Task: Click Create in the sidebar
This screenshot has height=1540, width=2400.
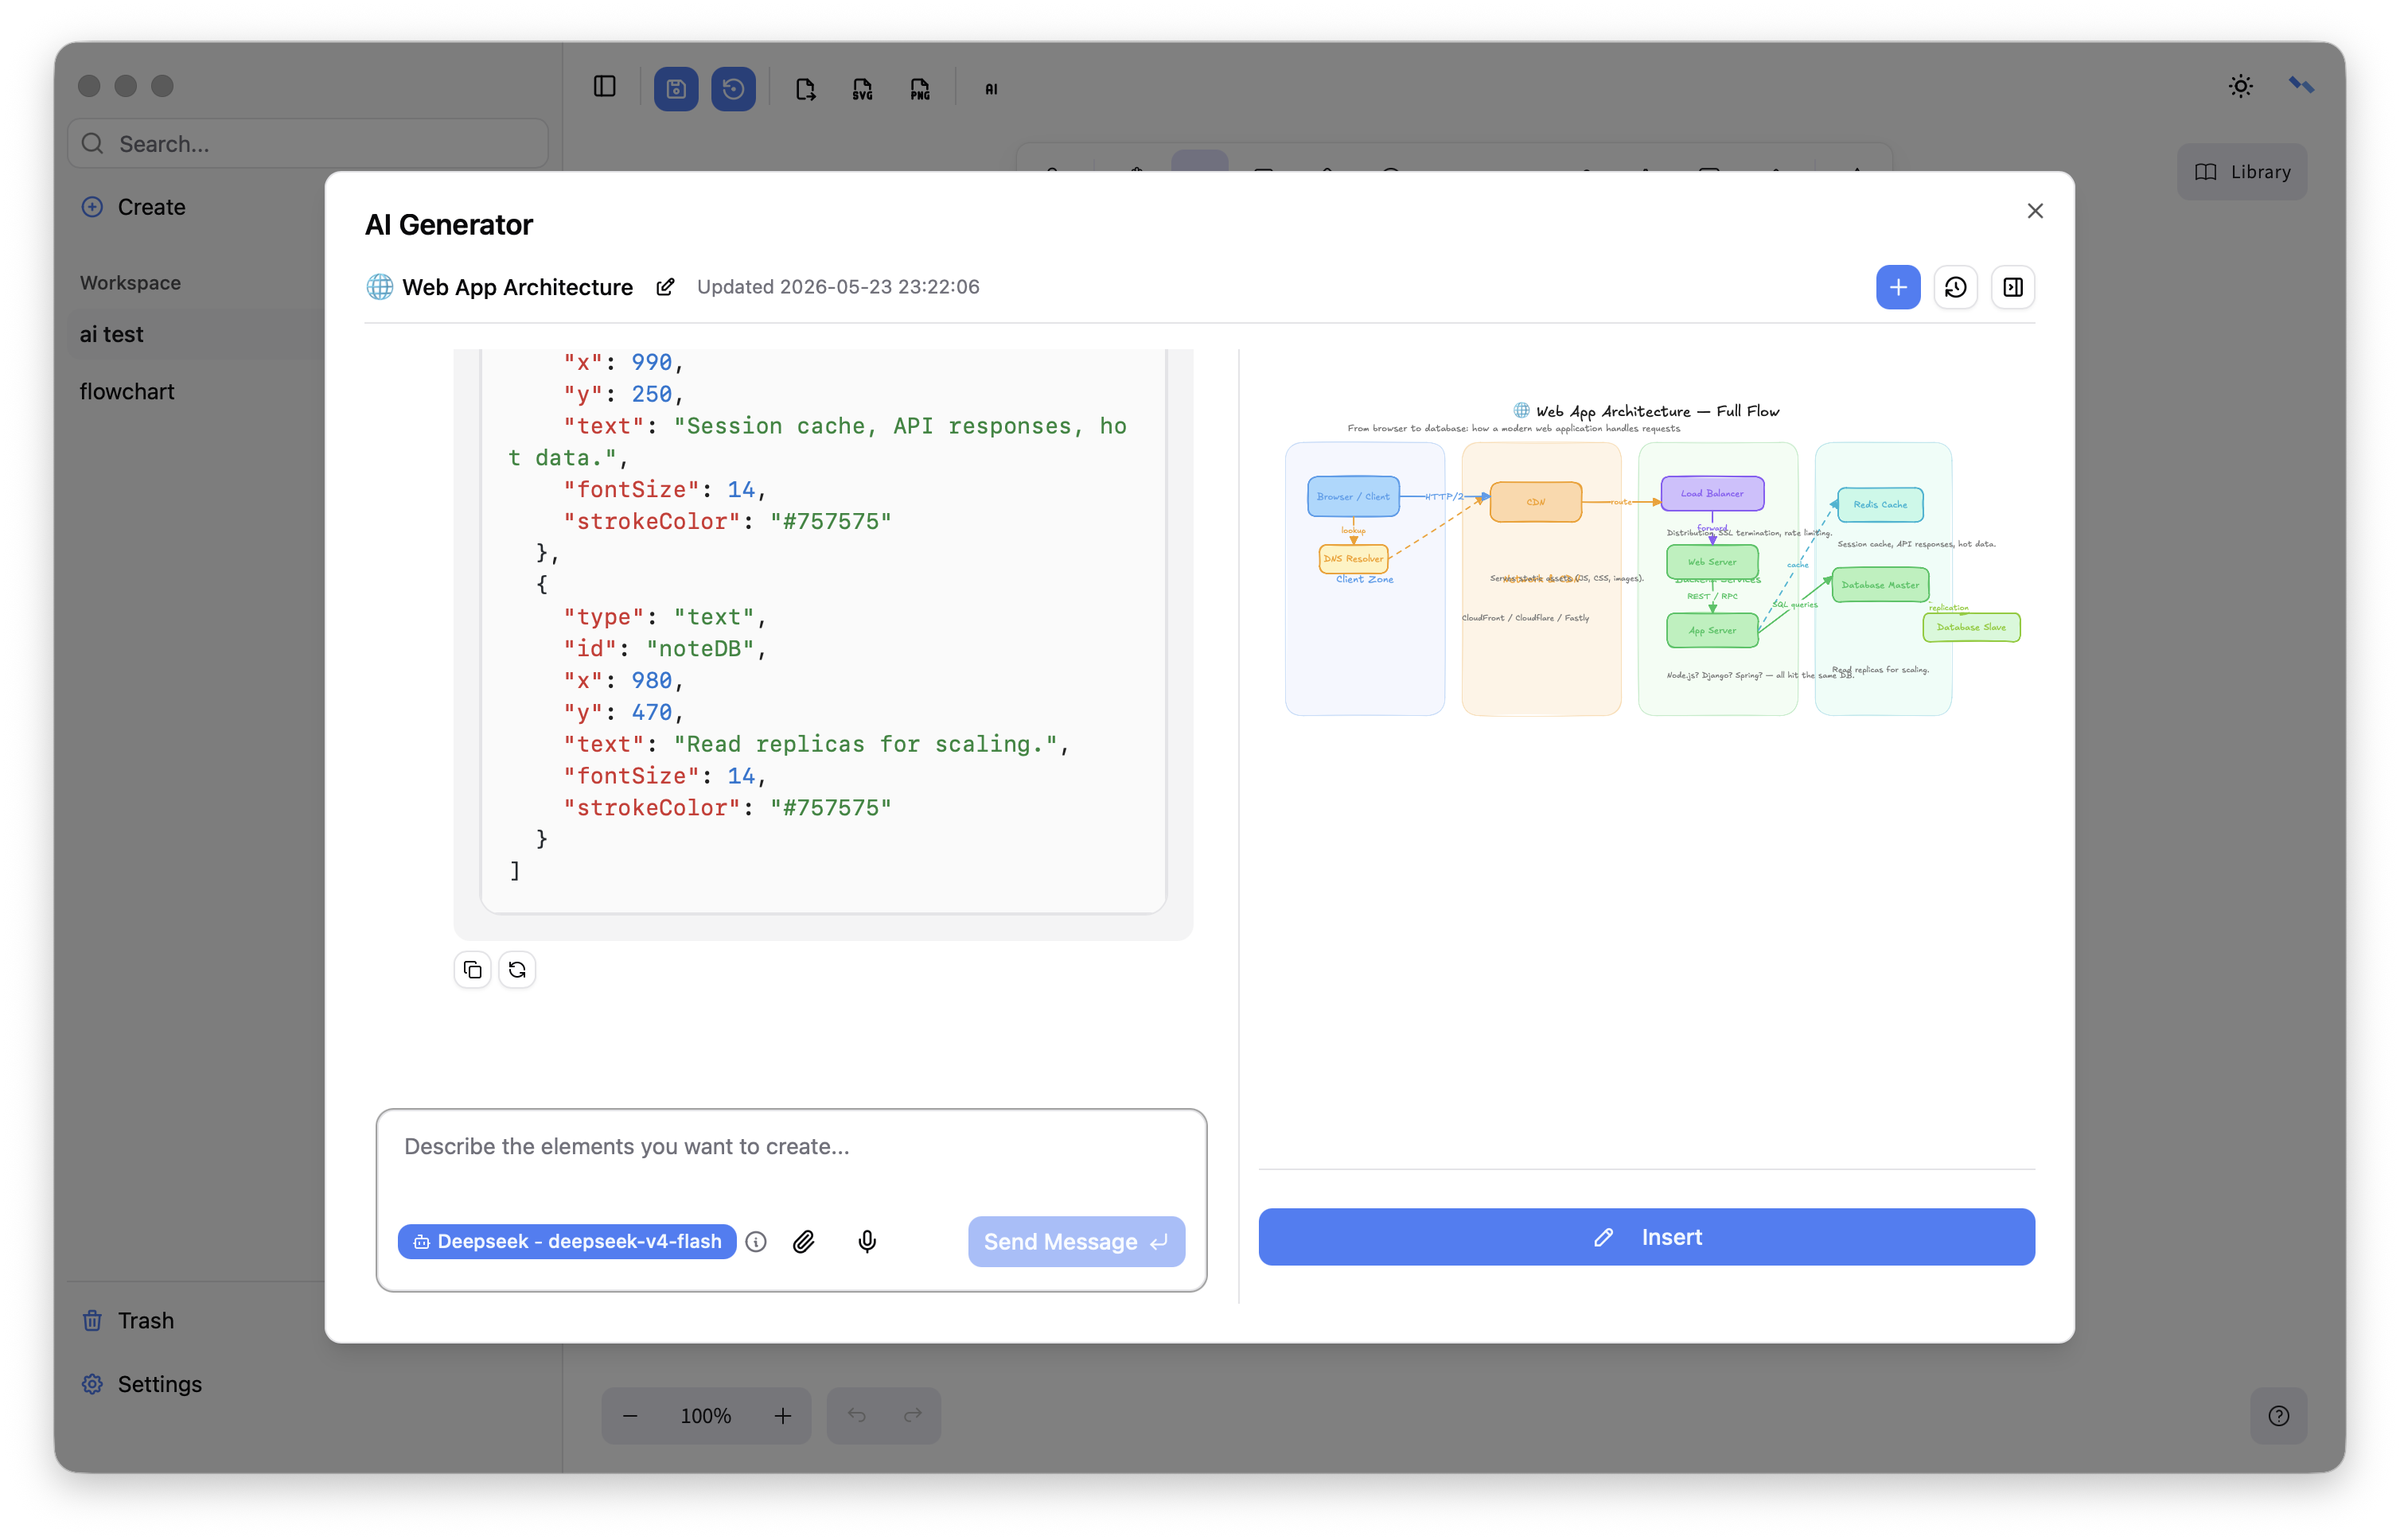Action: (x=133, y=207)
